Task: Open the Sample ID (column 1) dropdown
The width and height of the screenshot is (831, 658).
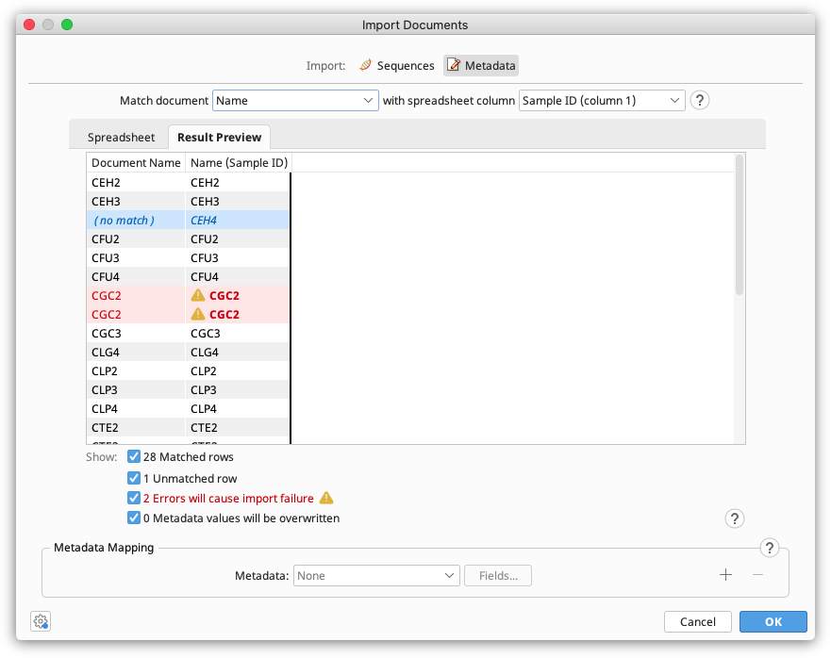Action: [602, 100]
